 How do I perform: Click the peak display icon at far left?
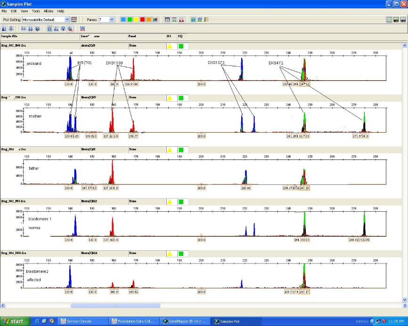click(x=4, y=29)
